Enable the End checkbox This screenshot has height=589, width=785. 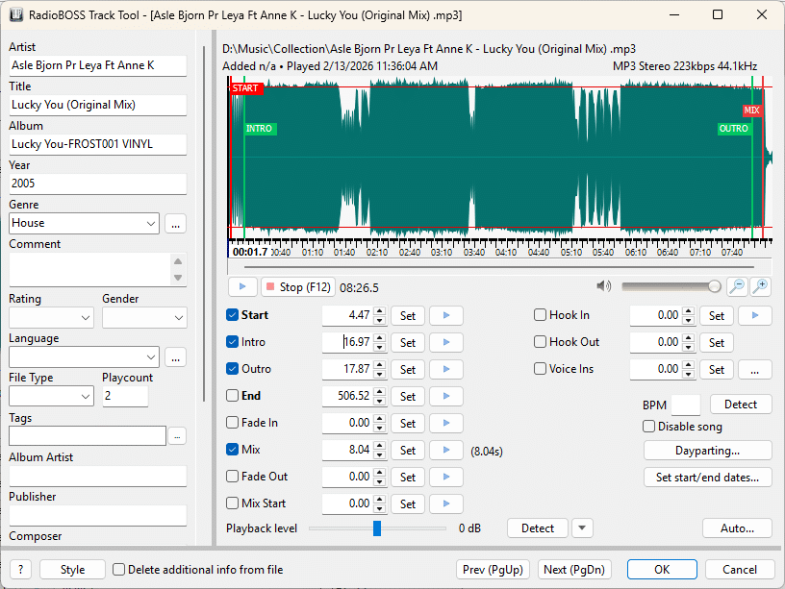[x=232, y=396]
